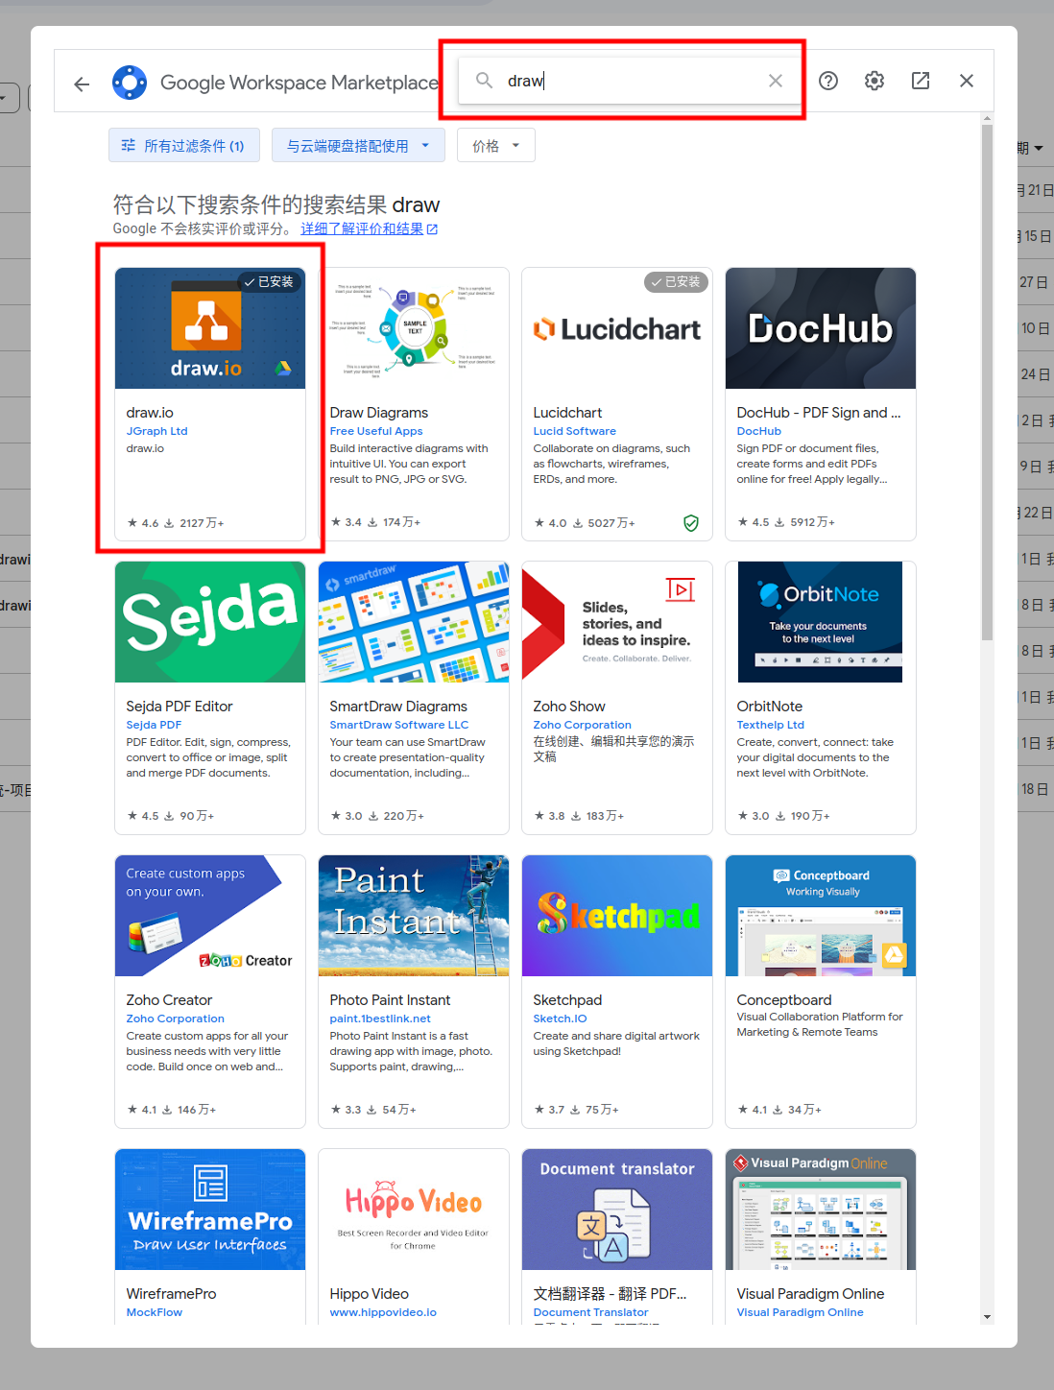Open the Conceptboard app thumbnail
This screenshot has width=1054, height=1390.
[x=821, y=916]
